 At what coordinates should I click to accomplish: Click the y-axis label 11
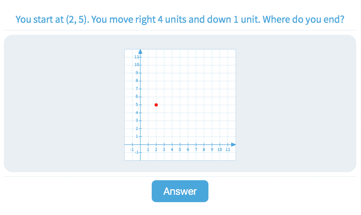point(136,57)
